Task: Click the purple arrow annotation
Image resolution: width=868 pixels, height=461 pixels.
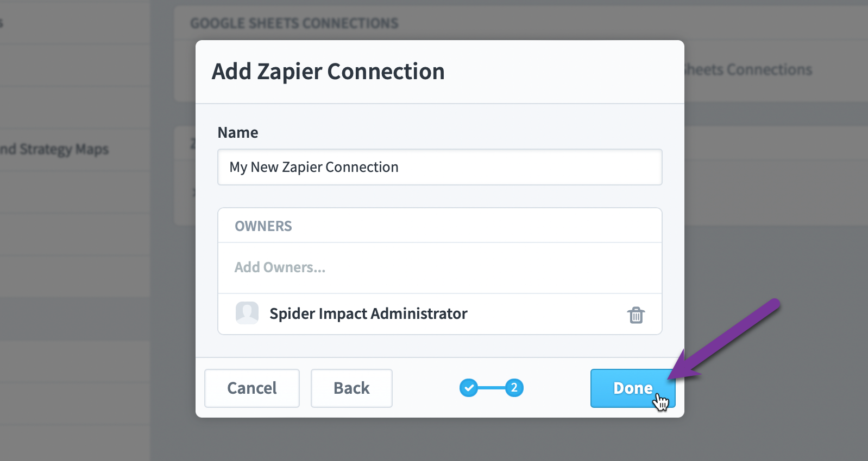Action: click(x=724, y=337)
